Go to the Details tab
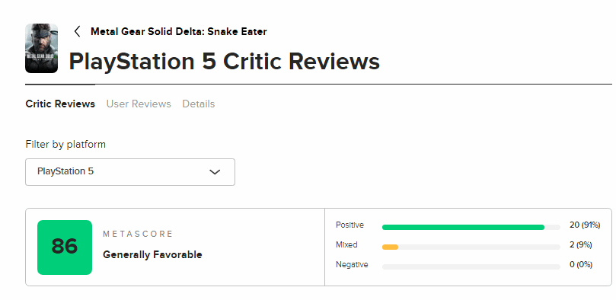This screenshot has width=616, height=300. click(x=199, y=104)
